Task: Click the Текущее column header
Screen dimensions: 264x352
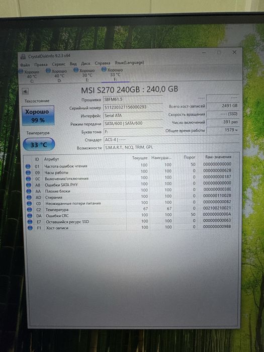Action: 140,158
